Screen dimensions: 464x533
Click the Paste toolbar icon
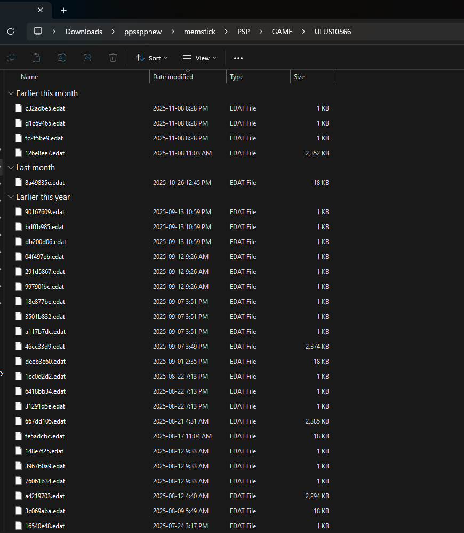pos(36,58)
